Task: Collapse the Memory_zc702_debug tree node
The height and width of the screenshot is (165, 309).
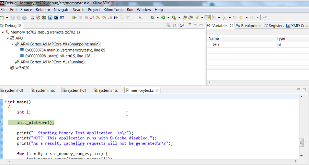Action: point(3,32)
